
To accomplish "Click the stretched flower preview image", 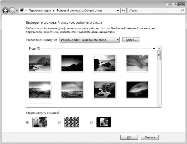I will 40,122.
